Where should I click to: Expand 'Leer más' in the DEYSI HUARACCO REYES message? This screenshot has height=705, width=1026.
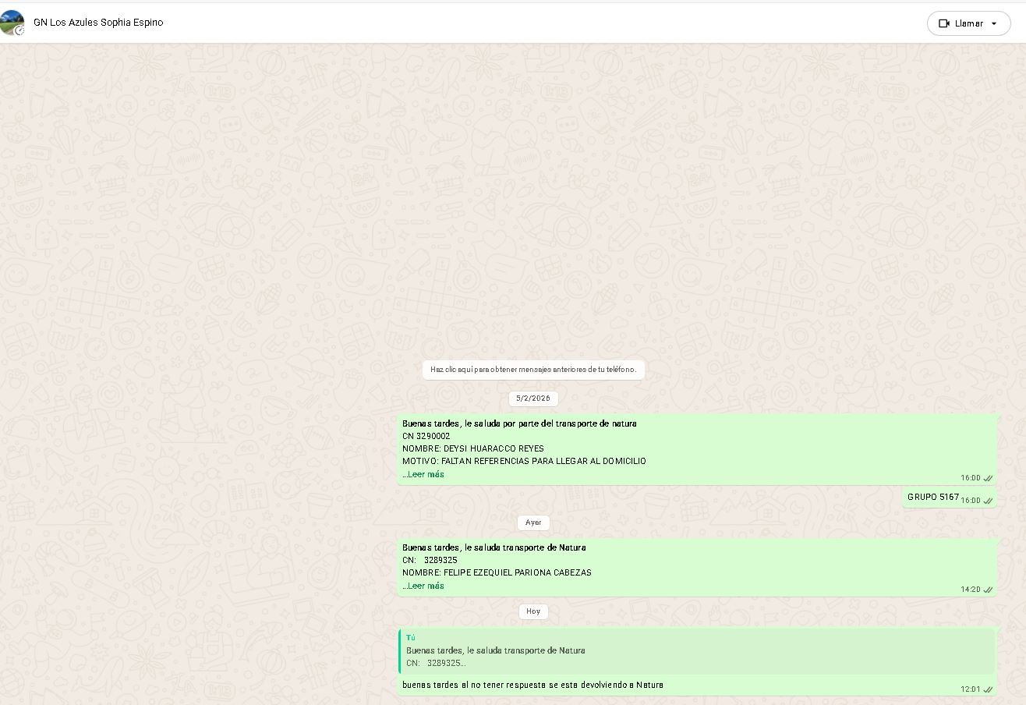click(425, 474)
